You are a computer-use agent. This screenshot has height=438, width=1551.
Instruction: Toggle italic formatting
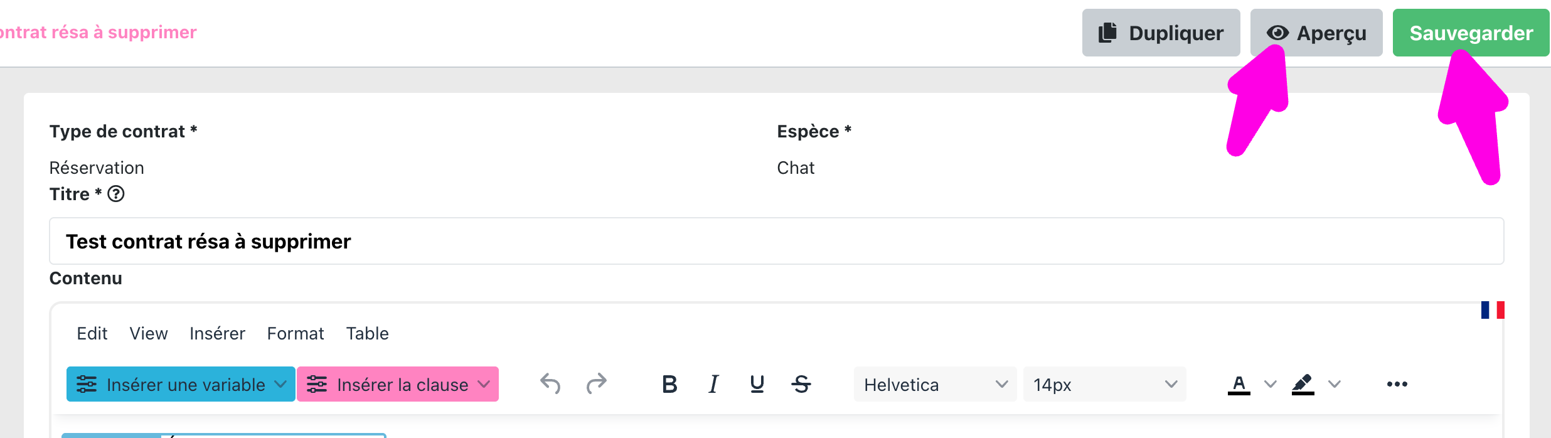713,384
